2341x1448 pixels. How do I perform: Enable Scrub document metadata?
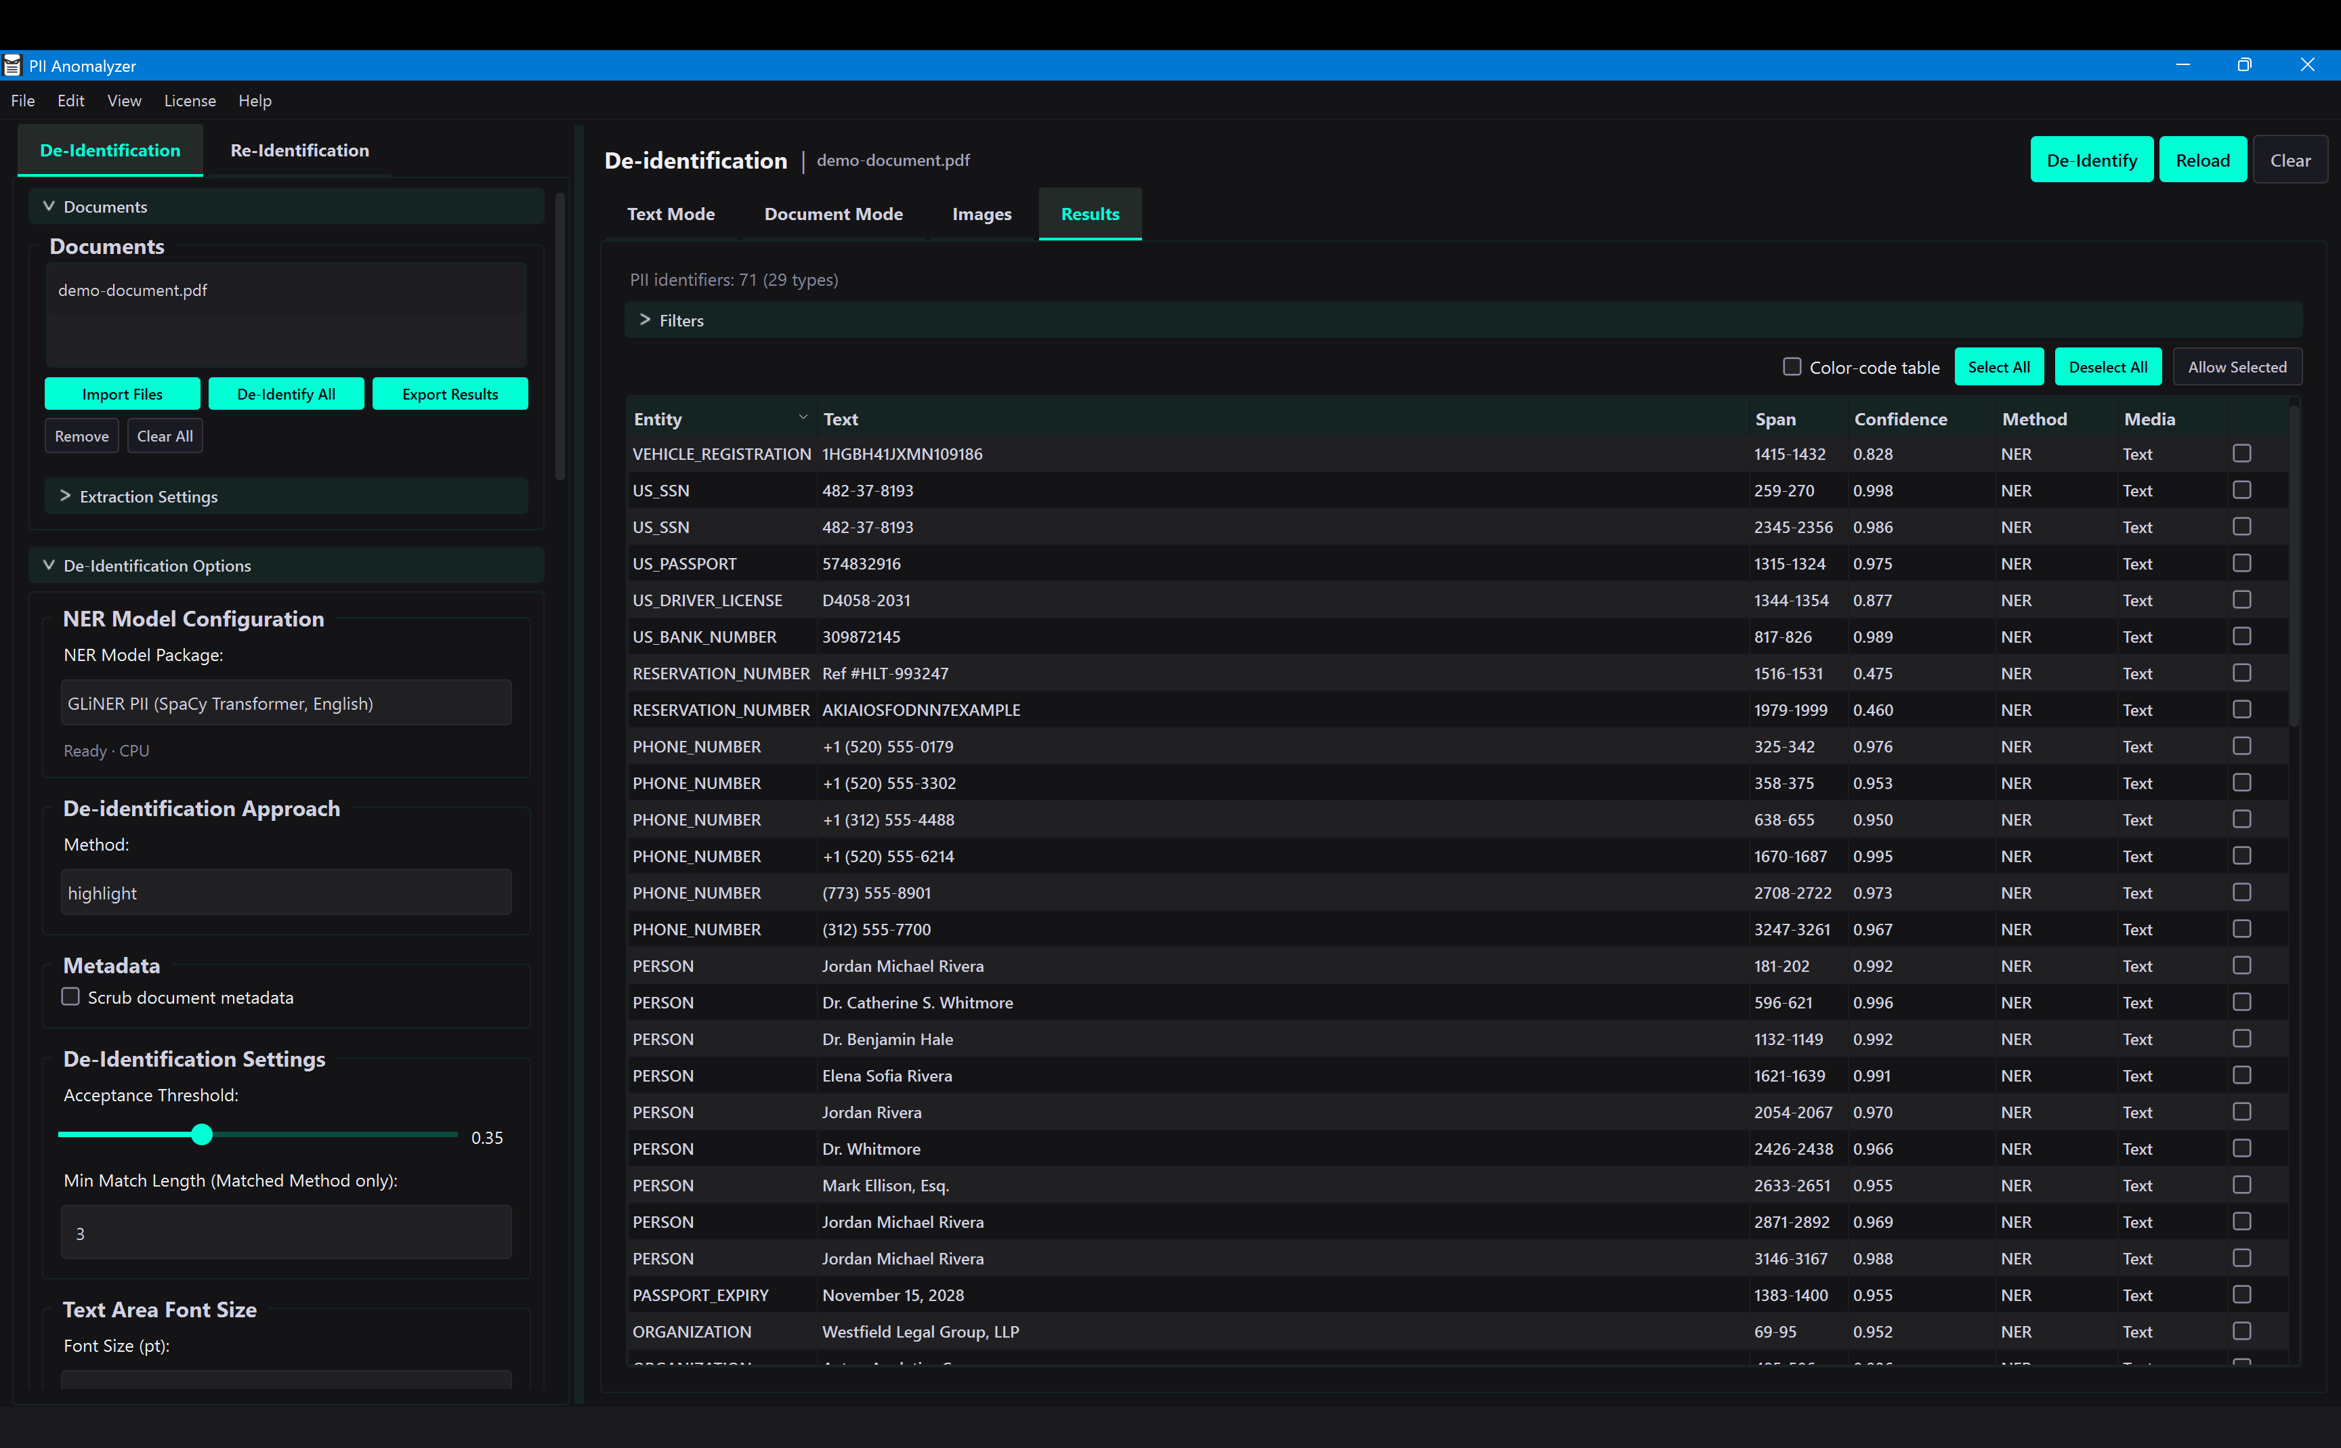coord(70,996)
